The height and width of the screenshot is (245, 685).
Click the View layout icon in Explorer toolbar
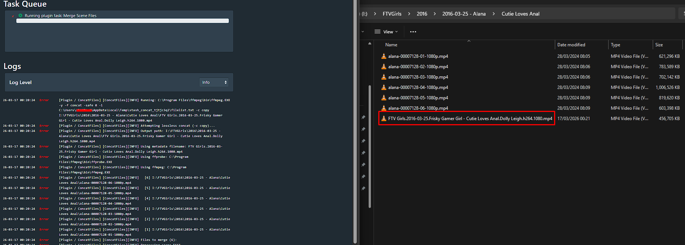click(x=378, y=32)
